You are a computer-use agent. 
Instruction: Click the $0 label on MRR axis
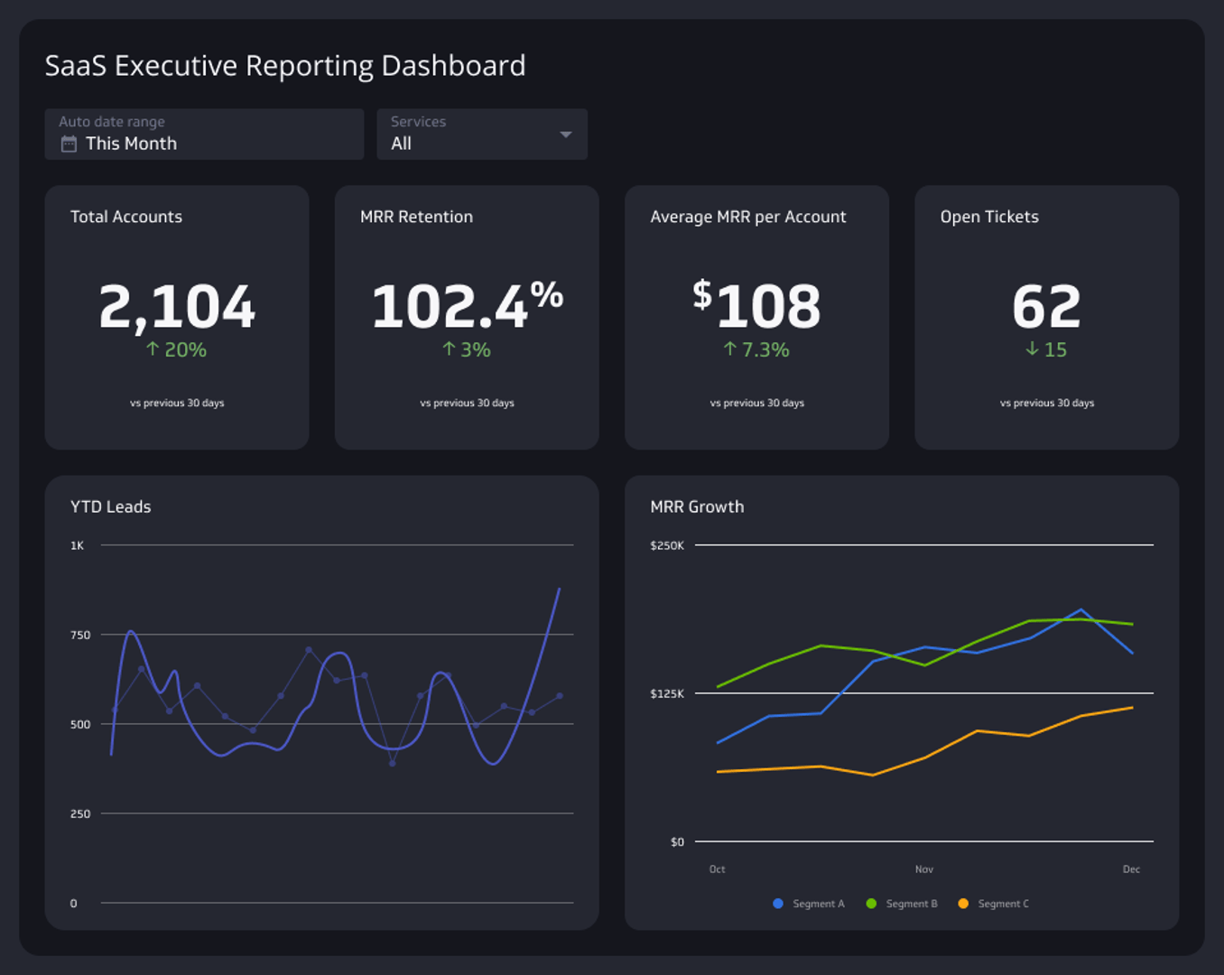click(x=677, y=841)
